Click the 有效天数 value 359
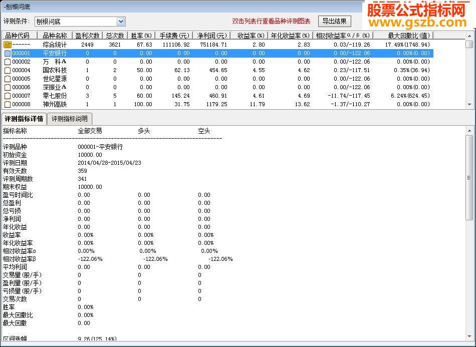Viewport: 476px width, 347px height. click(82, 171)
